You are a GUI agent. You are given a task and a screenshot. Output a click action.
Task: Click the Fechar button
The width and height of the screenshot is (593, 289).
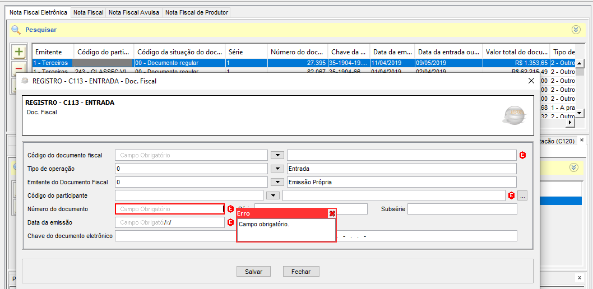[x=301, y=272]
